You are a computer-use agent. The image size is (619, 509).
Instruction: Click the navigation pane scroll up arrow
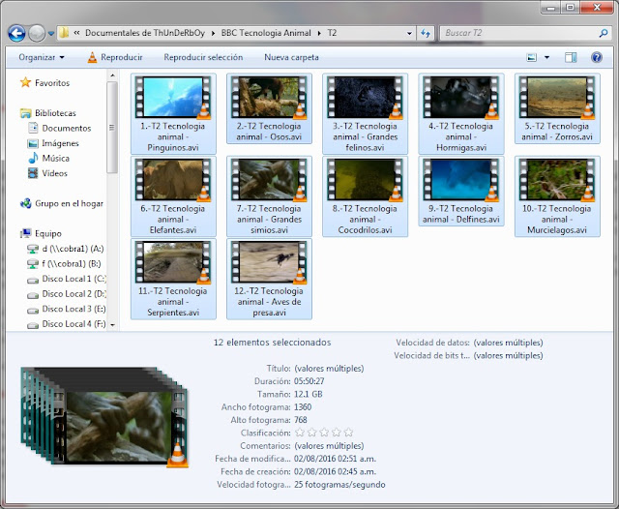click(112, 75)
